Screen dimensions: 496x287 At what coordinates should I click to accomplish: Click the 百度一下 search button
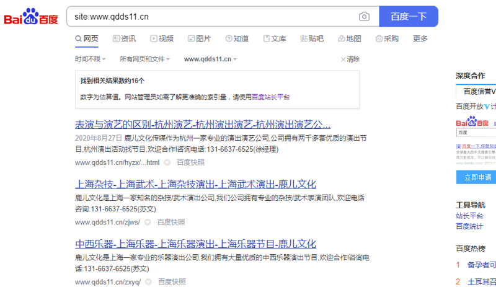pyautogui.click(x=409, y=17)
